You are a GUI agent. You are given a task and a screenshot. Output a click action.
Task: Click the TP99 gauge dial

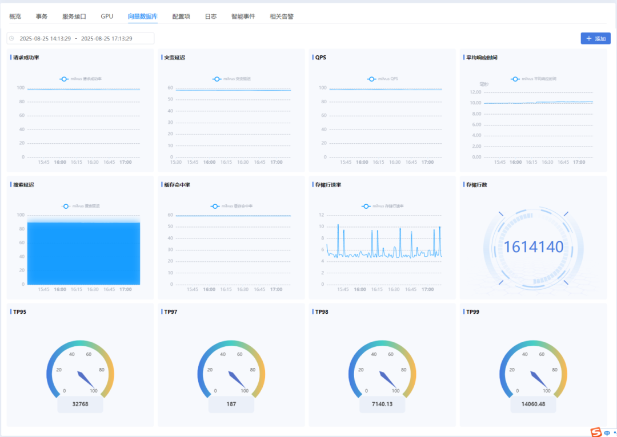(x=533, y=372)
